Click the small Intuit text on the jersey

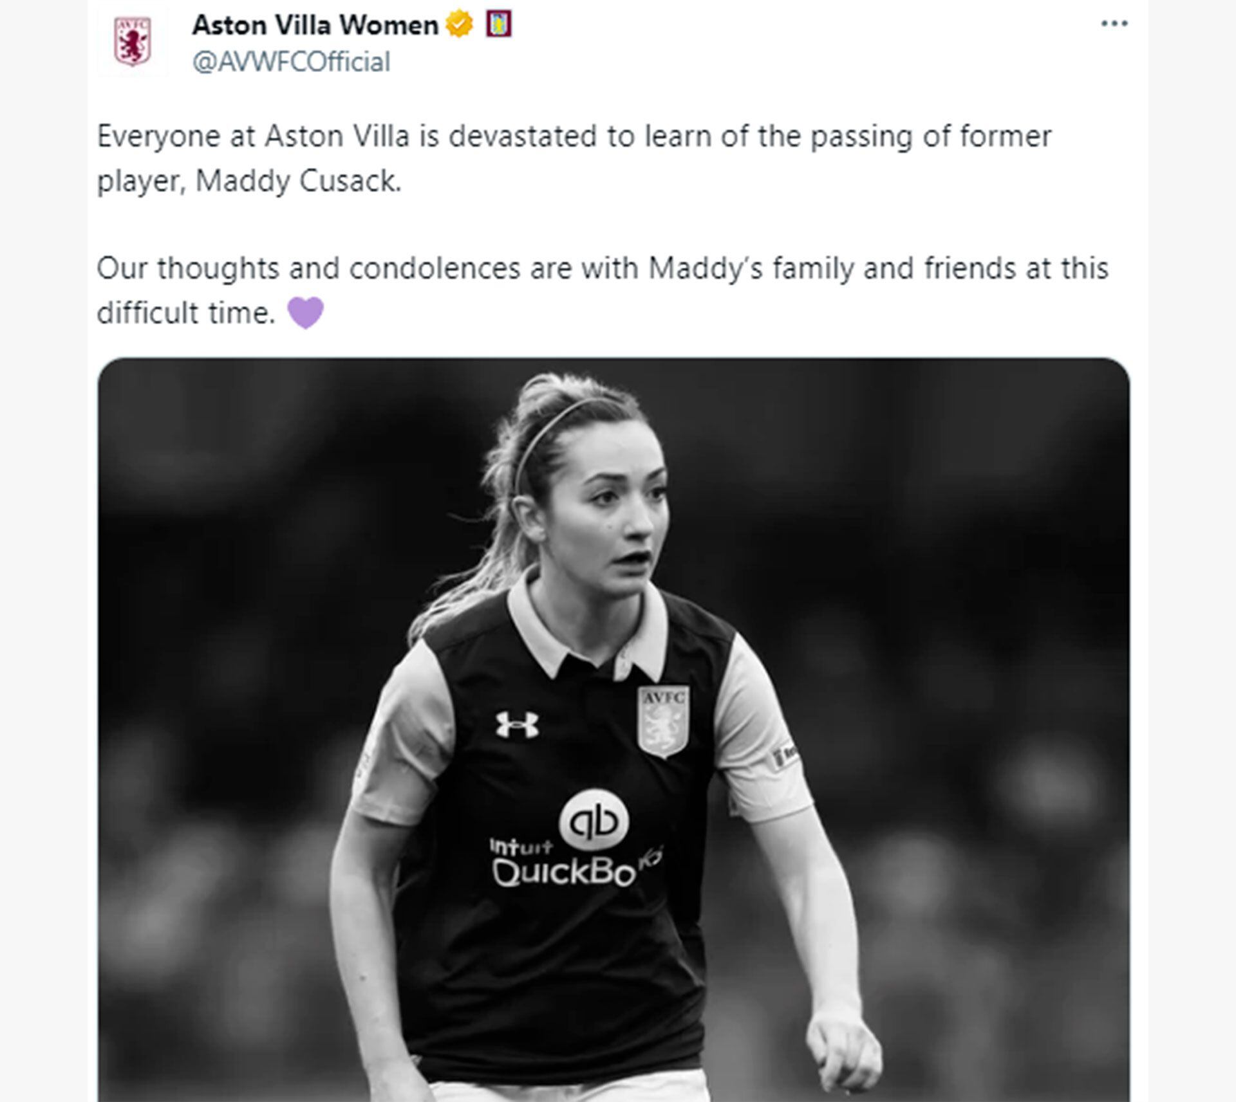(521, 847)
